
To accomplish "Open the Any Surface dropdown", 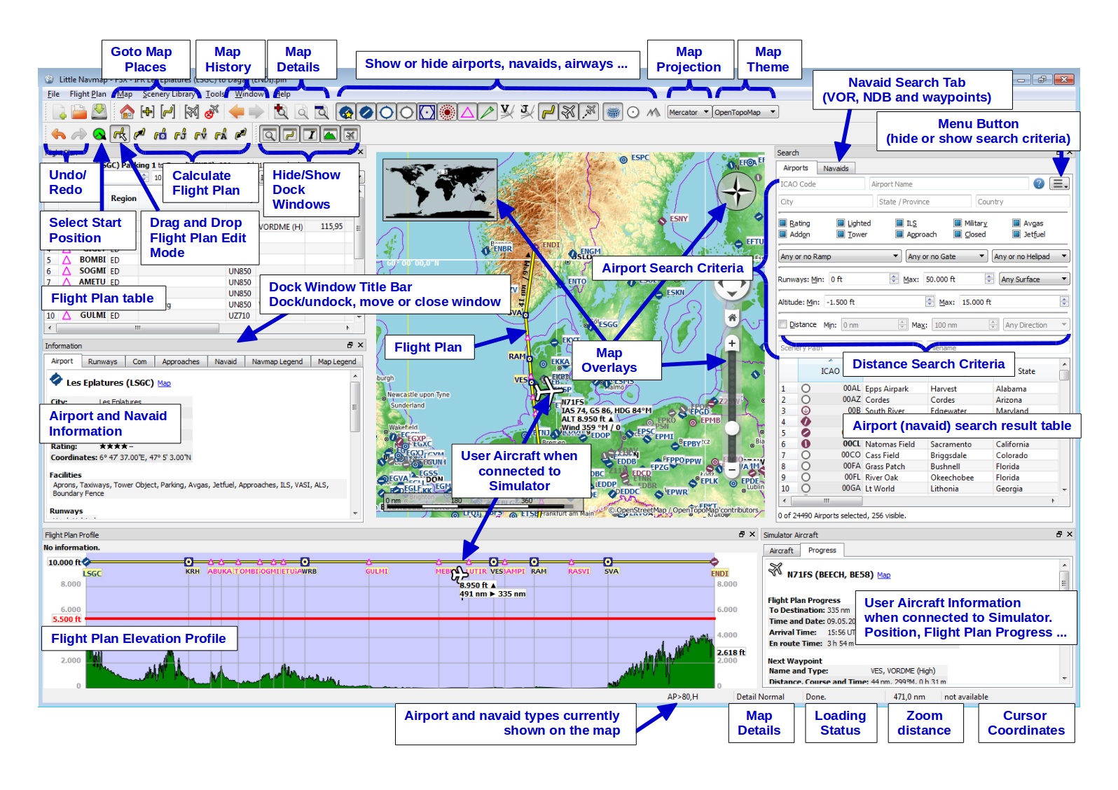I will pos(1034,279).
